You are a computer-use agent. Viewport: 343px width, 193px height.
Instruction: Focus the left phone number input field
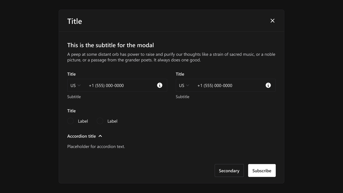point(119,85)
